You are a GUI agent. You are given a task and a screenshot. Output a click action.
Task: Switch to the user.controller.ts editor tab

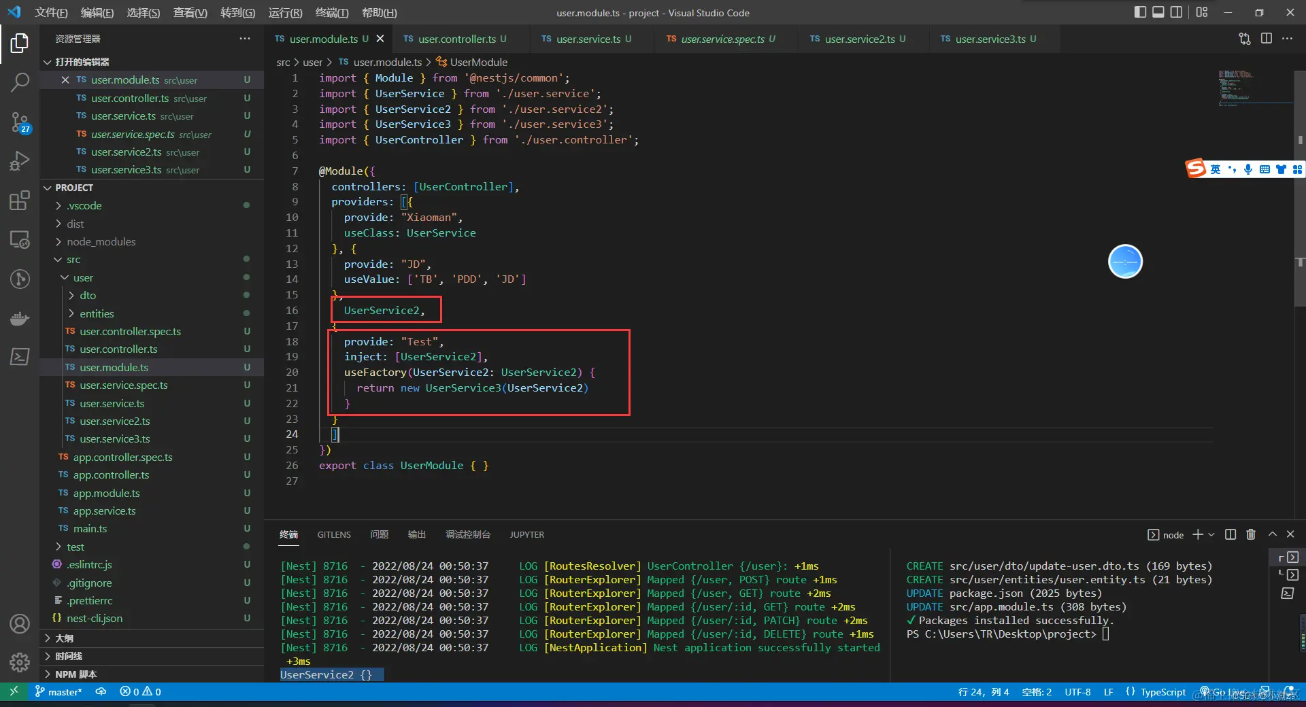point(456,39)
